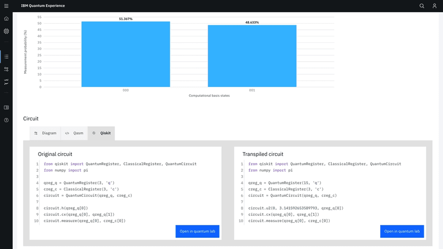
Task: Click the Qasm code brackets icon
Action: tap(67, 133)
